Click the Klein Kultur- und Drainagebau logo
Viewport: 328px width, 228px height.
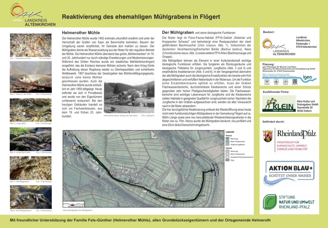pyautogui.click(x=278, y=104)
